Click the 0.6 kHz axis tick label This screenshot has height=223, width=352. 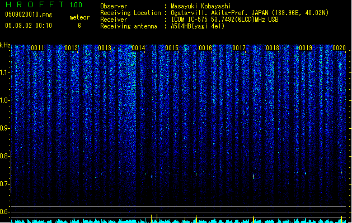coord(5,212)
